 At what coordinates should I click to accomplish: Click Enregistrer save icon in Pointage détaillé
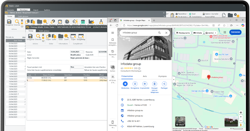[30, 36]
